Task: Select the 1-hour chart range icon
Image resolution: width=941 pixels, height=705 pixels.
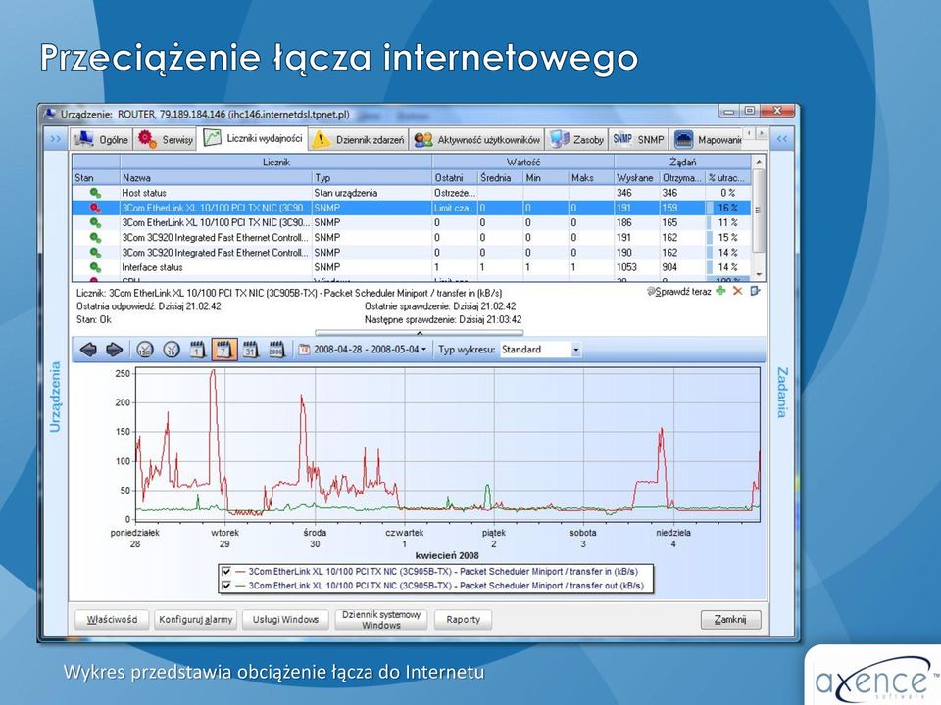Action: [x=172, y=350]
